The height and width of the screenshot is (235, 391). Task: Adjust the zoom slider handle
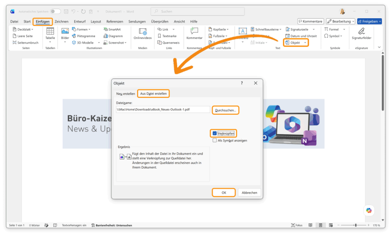click(x=356, y=225)
